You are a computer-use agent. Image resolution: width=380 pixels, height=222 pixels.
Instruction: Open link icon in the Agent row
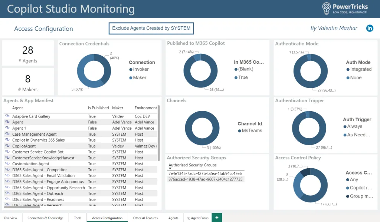[7, 122]
